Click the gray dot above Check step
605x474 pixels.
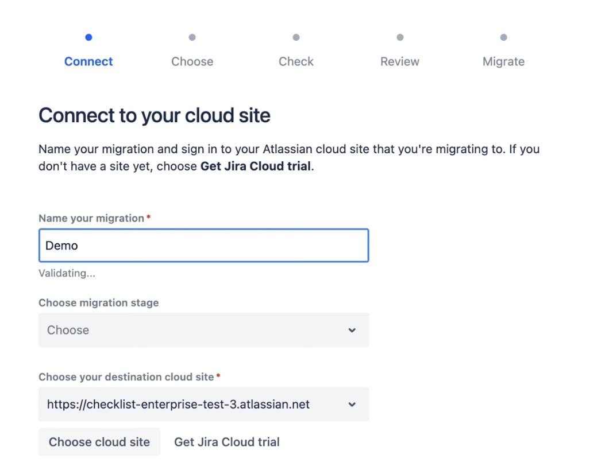(296, 37)
